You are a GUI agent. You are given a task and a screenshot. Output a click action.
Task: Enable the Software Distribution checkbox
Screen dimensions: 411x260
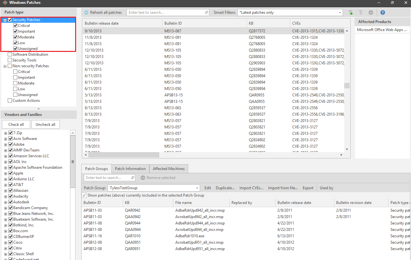10,54
